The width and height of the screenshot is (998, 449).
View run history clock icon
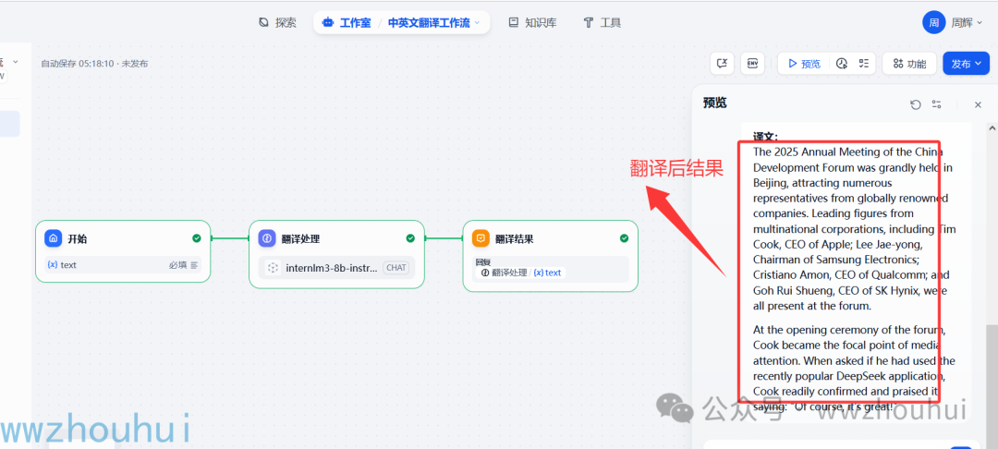point(842,64)
